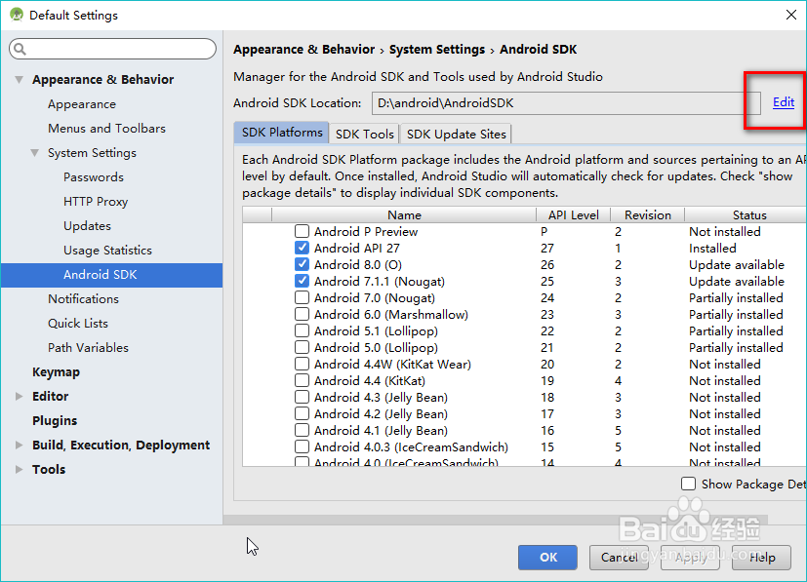
Task: Focus the settings search field
Action: 113,49
